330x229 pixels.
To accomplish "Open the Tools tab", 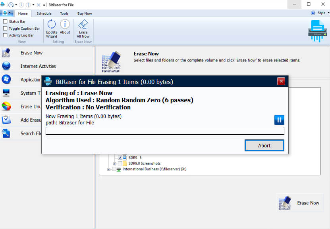I will coord(64,13).
